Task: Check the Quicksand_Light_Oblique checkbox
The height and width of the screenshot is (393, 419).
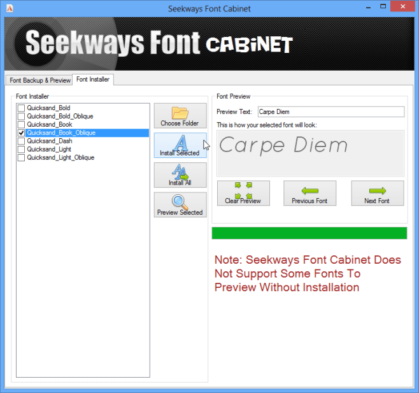Action: 21,158
